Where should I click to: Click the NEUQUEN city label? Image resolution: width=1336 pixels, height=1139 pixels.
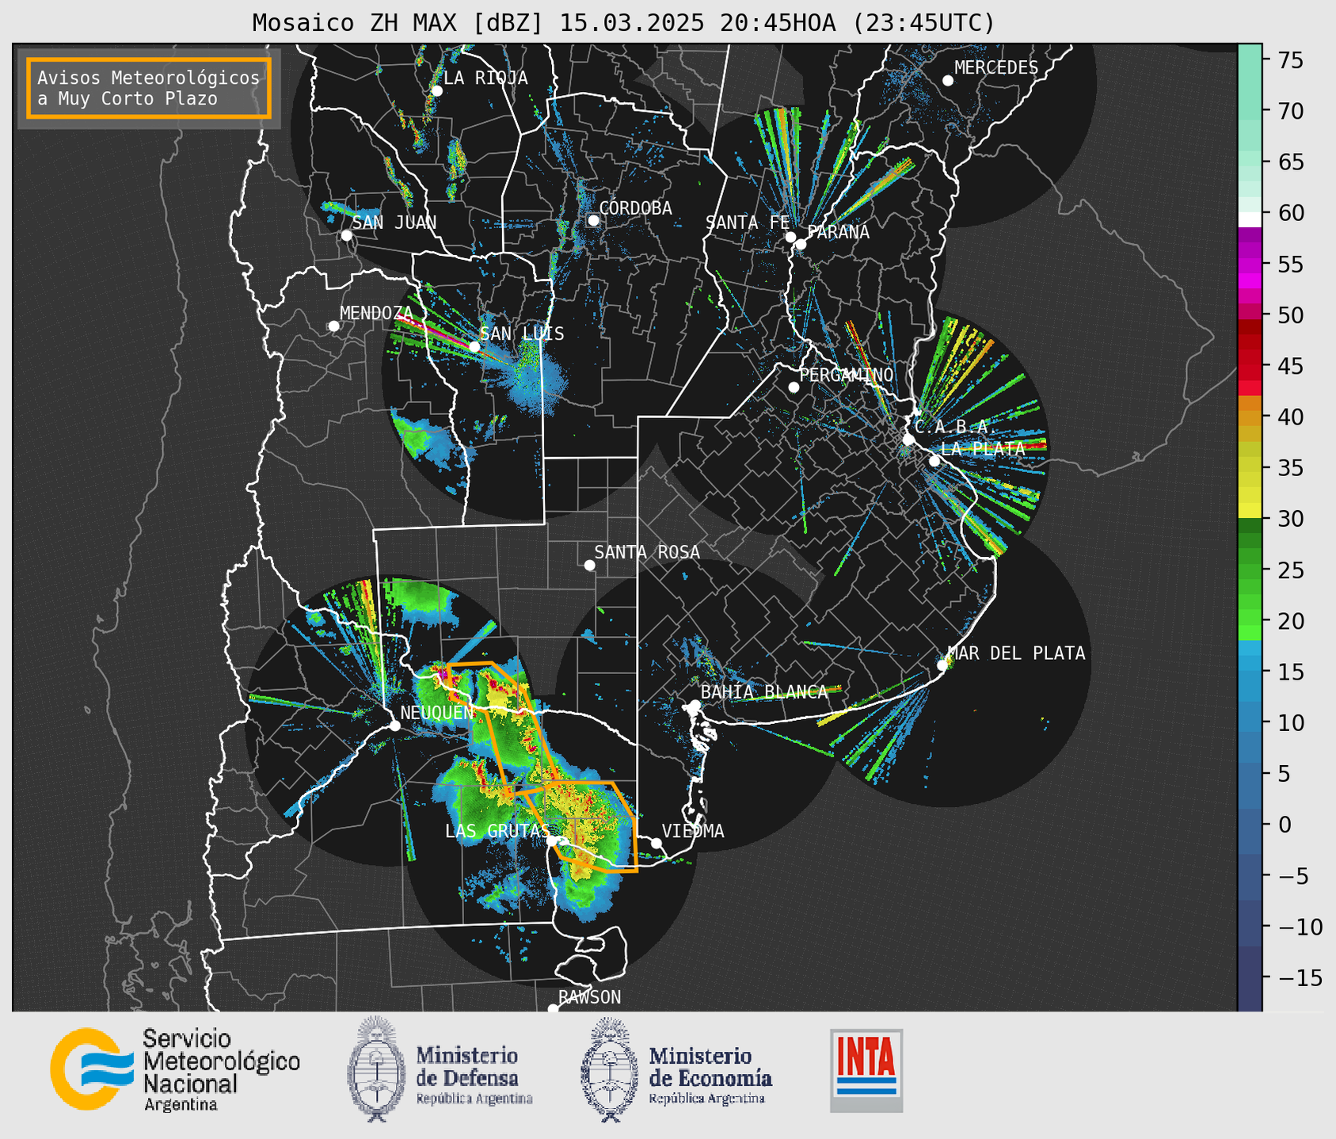[x=436, y=712]
